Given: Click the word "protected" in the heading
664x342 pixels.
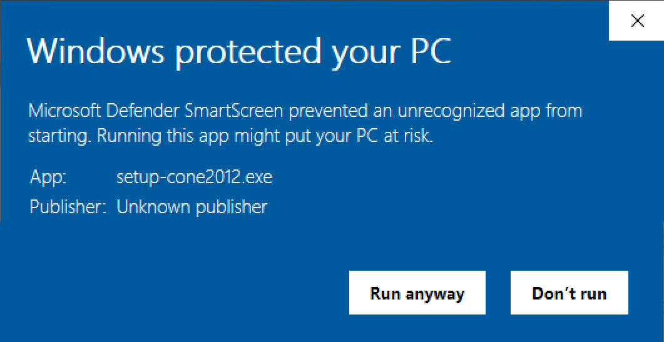Looking at the screenshot, I should (248, 52).
